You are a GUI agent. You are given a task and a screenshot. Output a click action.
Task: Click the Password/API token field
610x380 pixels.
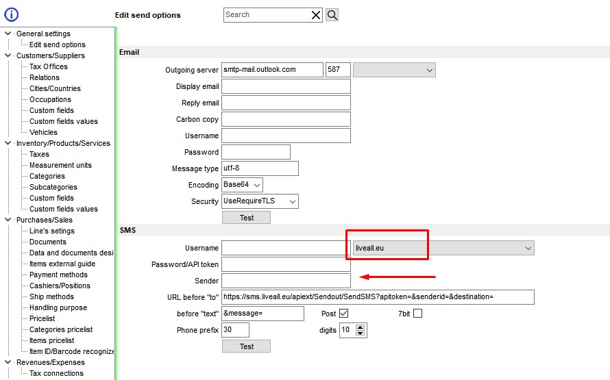point(286,264)
